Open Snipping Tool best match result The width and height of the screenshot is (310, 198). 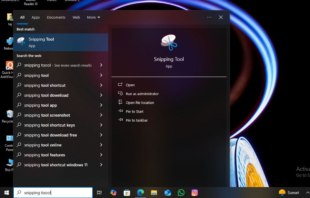(x=61, y=42)
